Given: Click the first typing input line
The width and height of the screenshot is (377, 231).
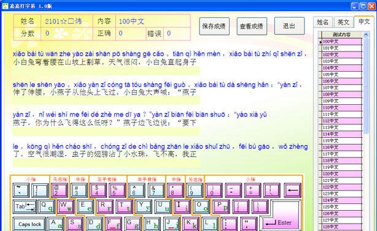Looking at the screenshot, I should tap(106, 71).
